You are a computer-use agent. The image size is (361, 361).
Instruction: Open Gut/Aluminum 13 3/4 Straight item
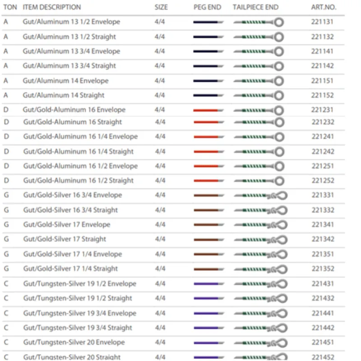pyautogui.click(x=69, y=66)
